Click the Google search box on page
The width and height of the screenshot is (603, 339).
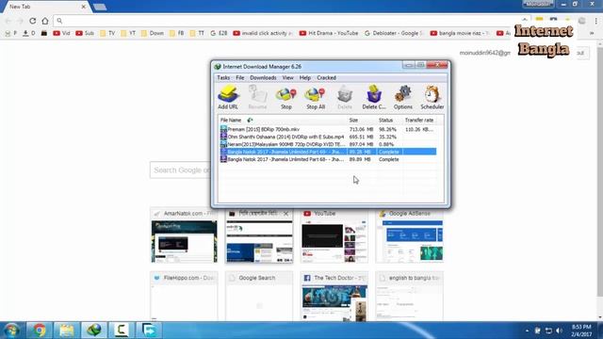[x=180, y=169]
